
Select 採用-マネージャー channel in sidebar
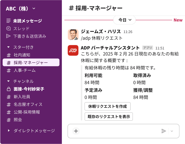31,63
